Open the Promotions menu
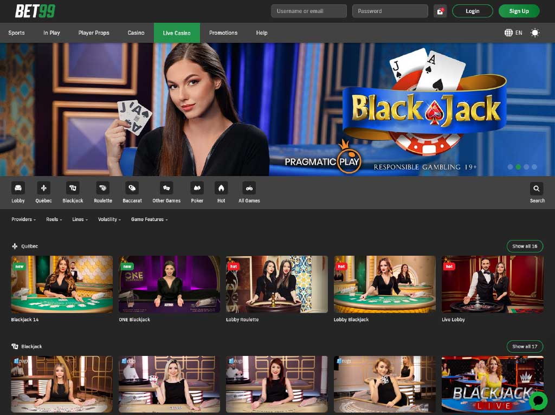This screenshot has height=415, width=555. coord(223,33)
